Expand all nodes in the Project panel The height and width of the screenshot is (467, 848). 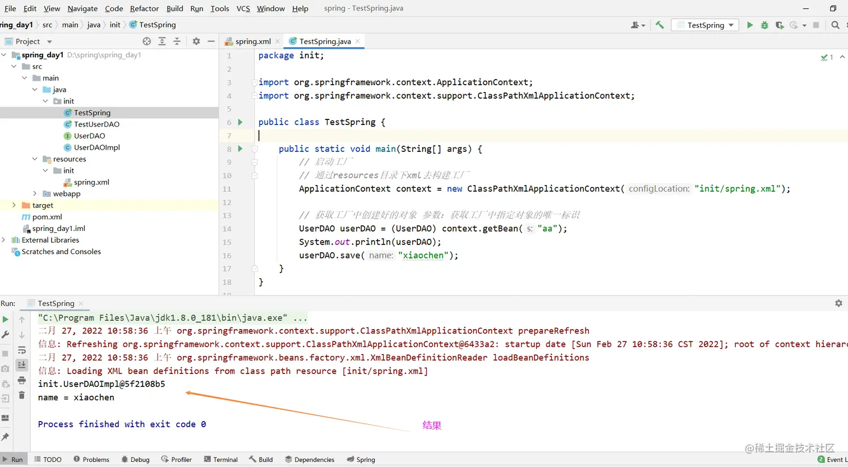(x=162, y=41)
